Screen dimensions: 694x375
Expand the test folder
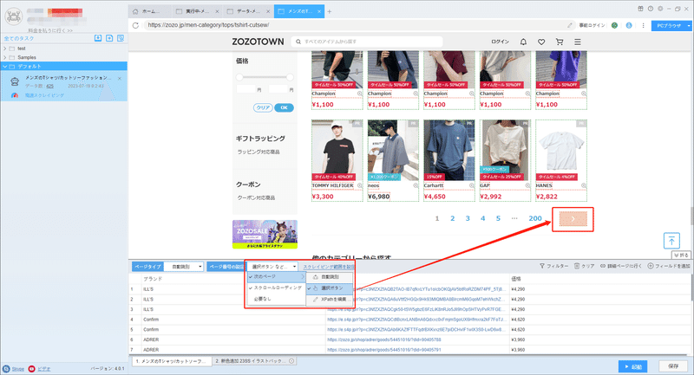[x=5, y=48]
